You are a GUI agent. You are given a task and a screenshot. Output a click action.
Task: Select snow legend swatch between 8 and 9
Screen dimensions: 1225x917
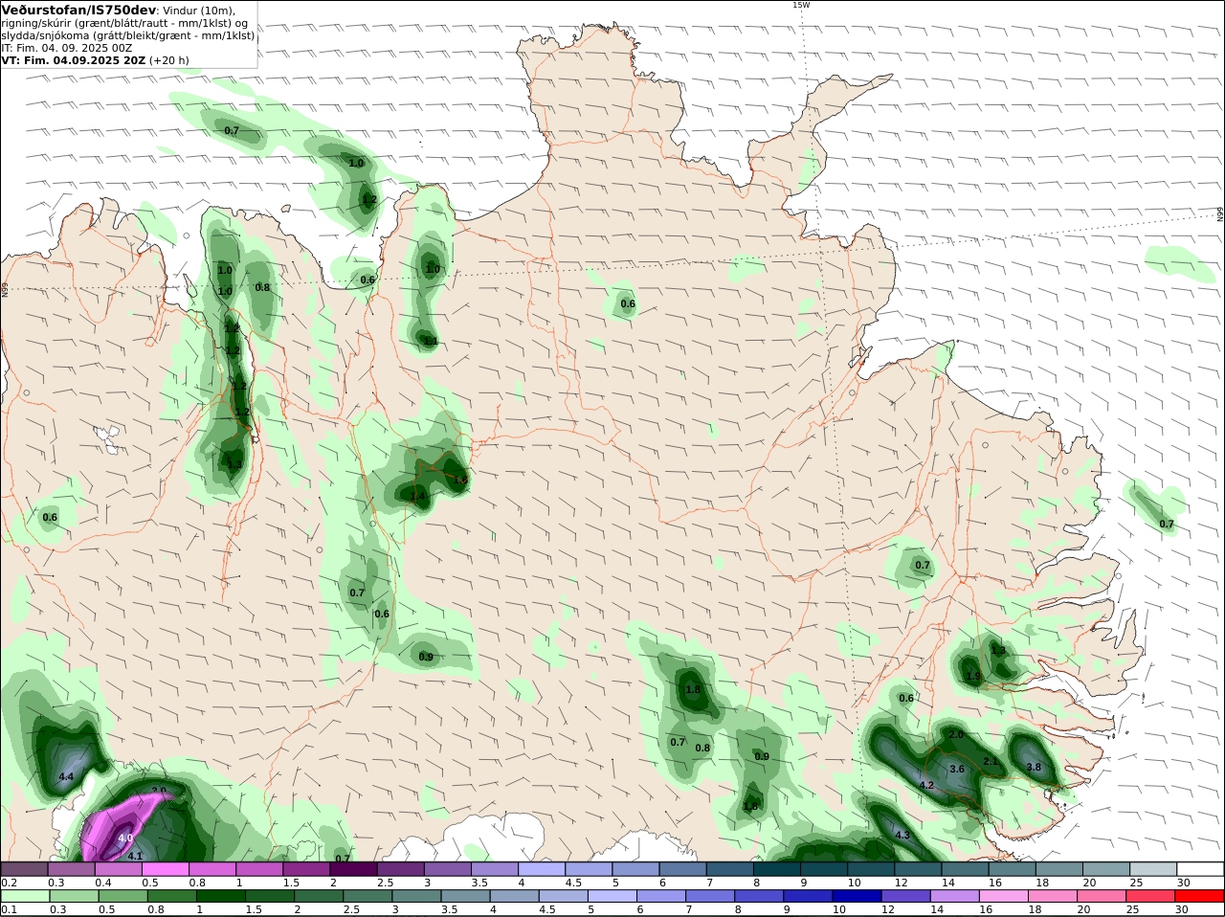tap(777, 868)
